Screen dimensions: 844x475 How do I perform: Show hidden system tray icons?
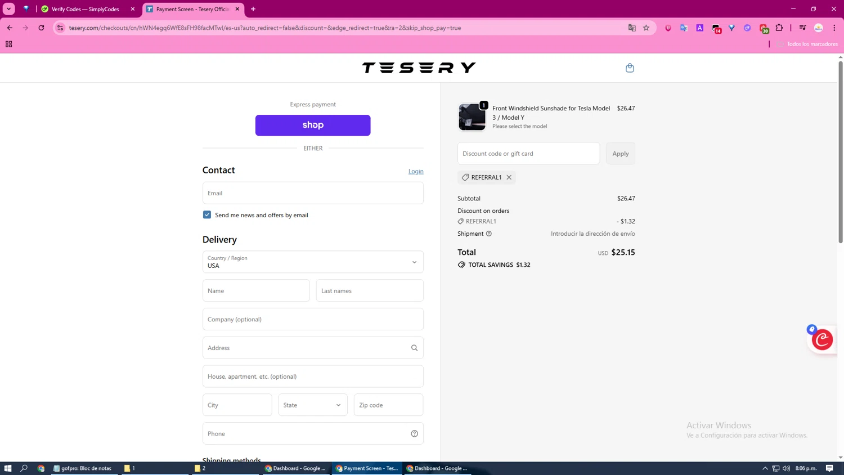(765, 468)
